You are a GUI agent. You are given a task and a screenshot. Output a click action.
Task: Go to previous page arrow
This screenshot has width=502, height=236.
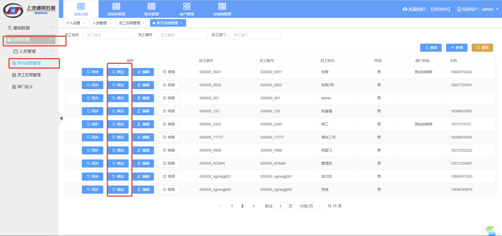tap(220, 206)
